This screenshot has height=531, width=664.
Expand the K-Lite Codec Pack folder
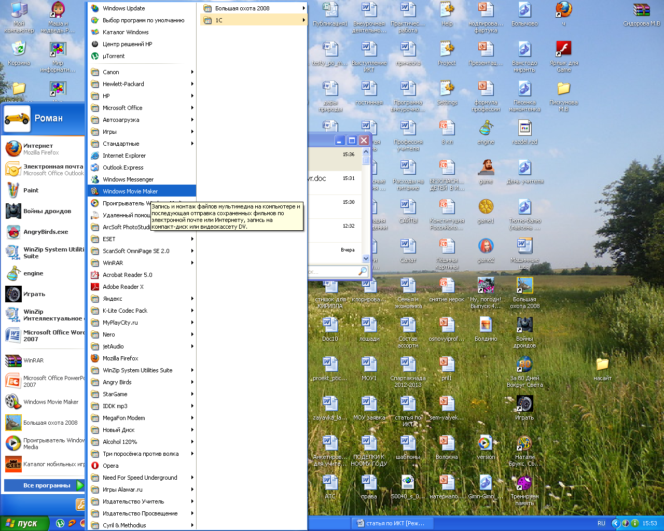tap(142, 311)
